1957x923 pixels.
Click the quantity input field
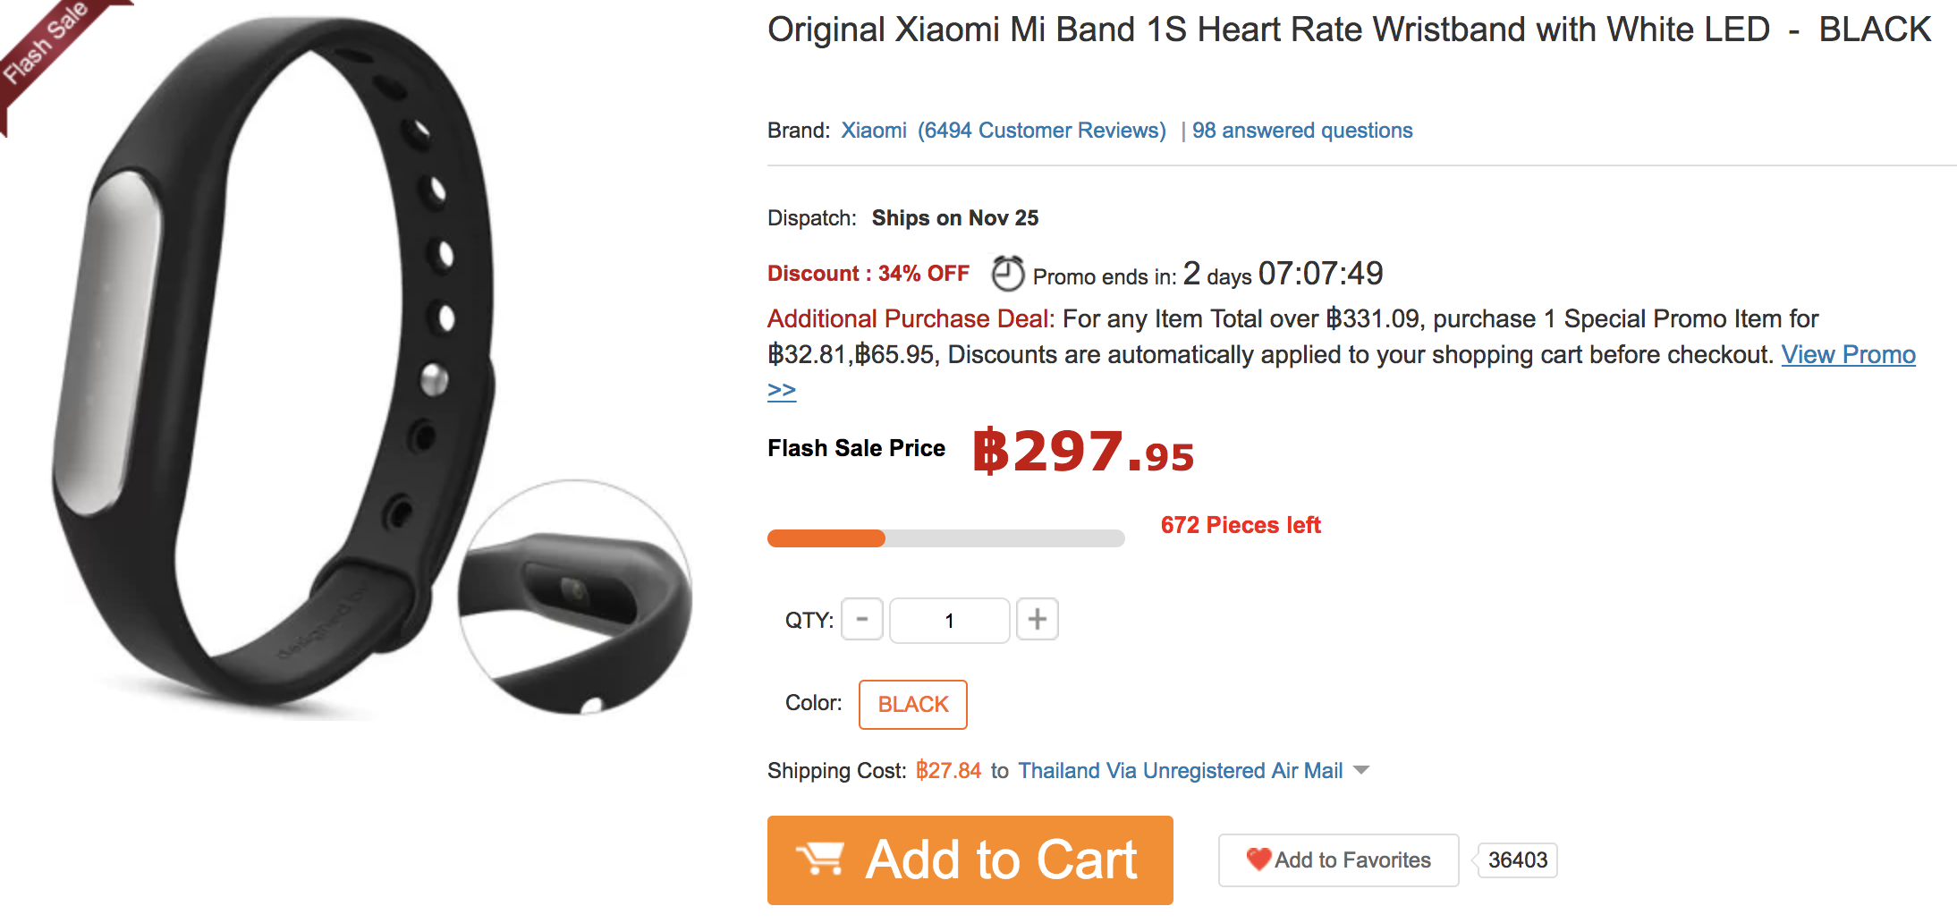point(949,621)
